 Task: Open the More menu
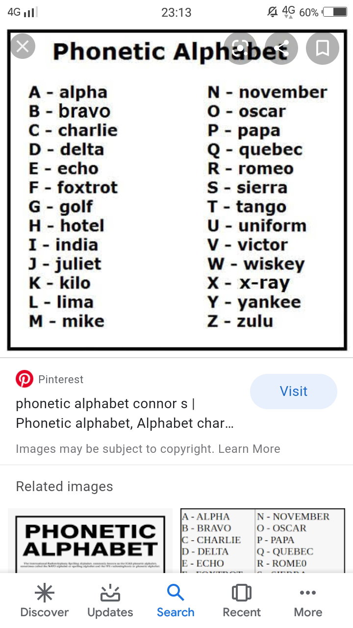(308, 601)
